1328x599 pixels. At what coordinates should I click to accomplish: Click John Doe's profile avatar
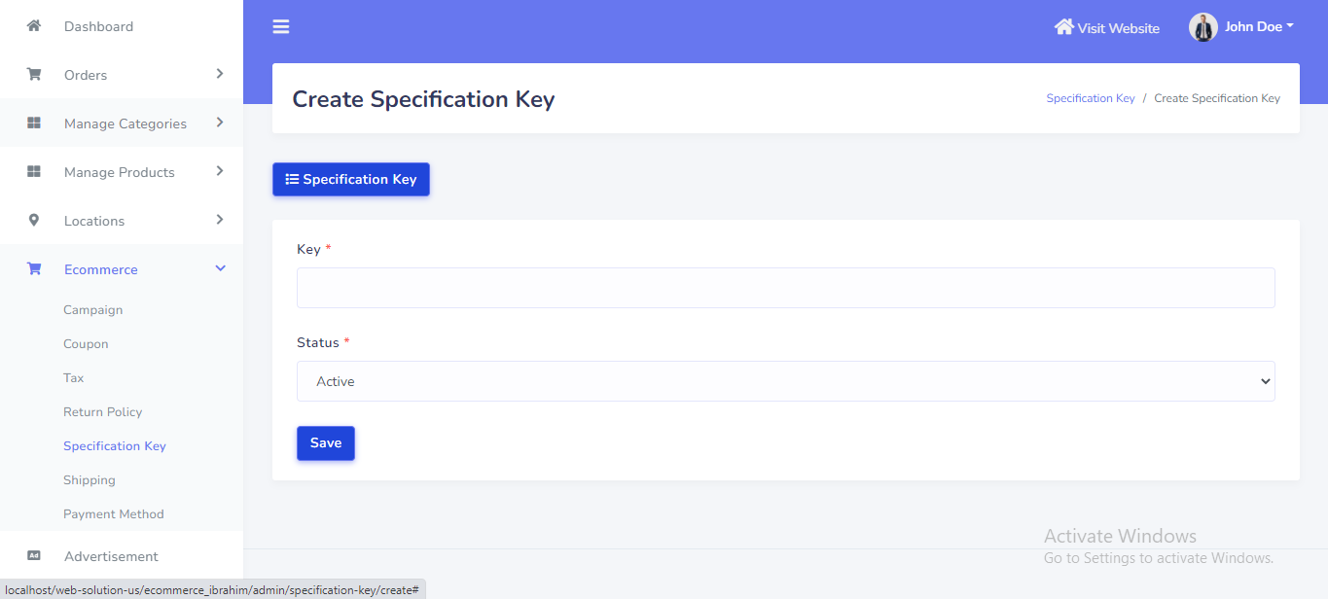click(x=1203, y=27)
